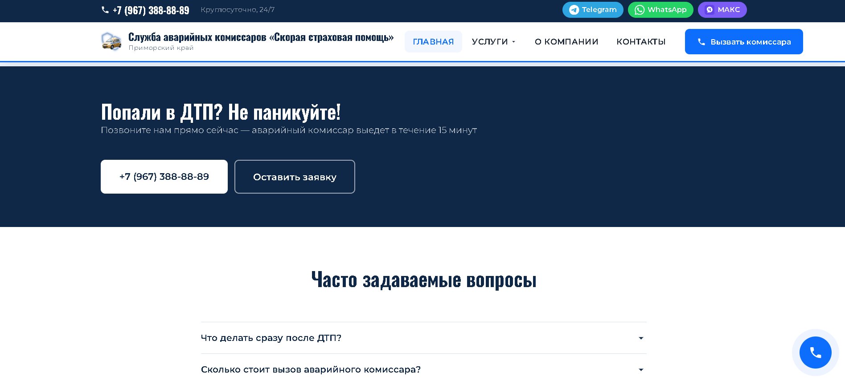Image resolution: width=845 pixels, height=381 pixels.
Task: Click the Telegram paper plane icon
Action: (574, 10)
